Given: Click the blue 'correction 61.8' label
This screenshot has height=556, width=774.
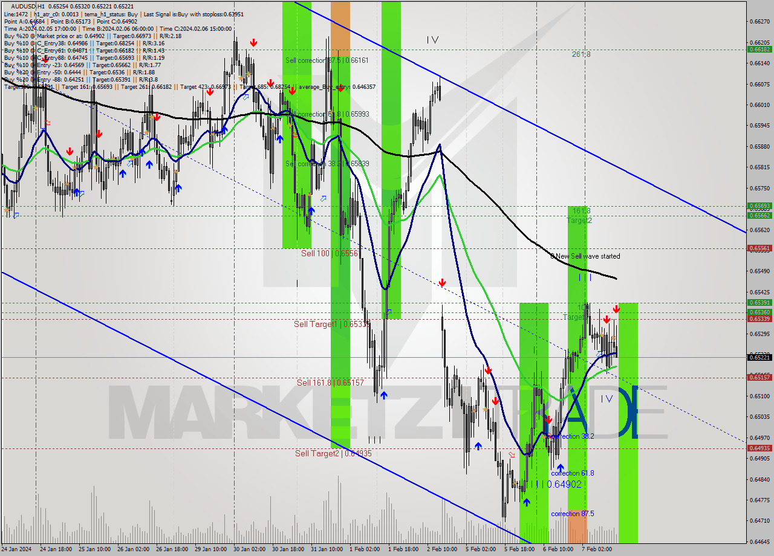Looking at the screenshot, I should click(572, 473).
